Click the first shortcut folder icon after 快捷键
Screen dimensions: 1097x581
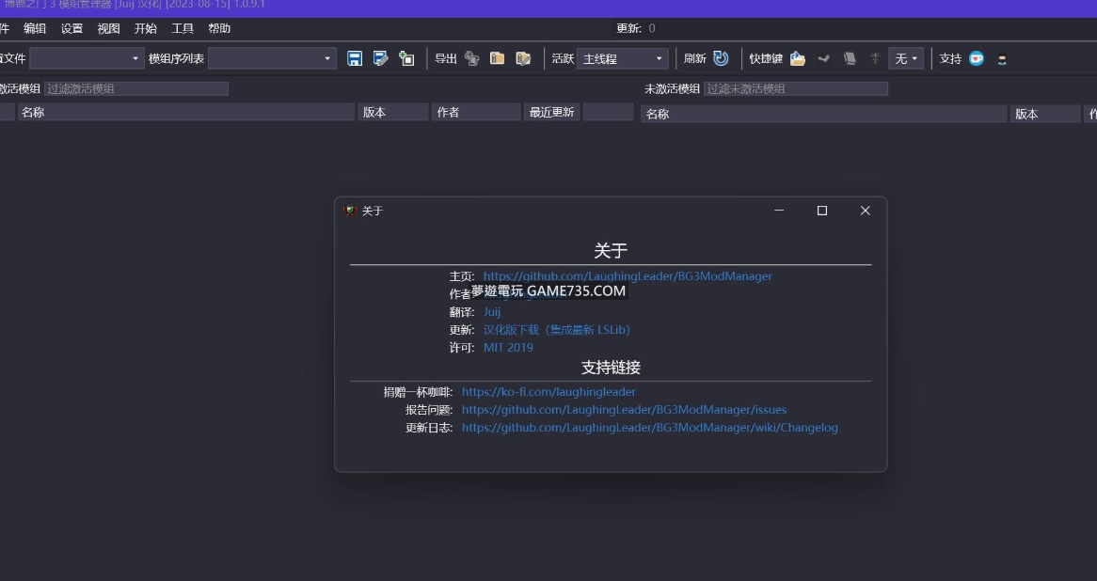coord(798,58)
